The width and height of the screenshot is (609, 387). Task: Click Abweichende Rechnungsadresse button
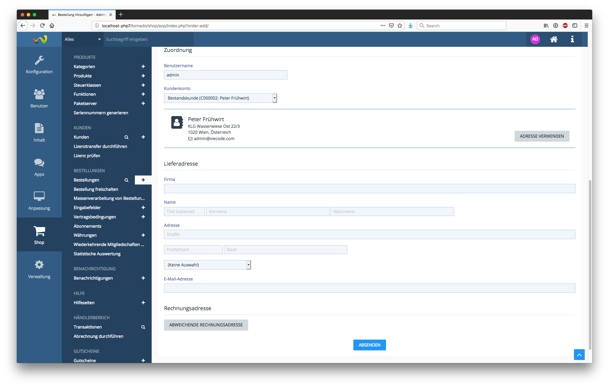pos(206,325)
